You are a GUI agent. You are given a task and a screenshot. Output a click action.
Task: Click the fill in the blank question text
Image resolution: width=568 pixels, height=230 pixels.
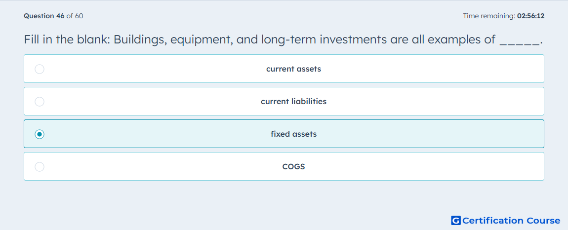(x=283, y=39)
